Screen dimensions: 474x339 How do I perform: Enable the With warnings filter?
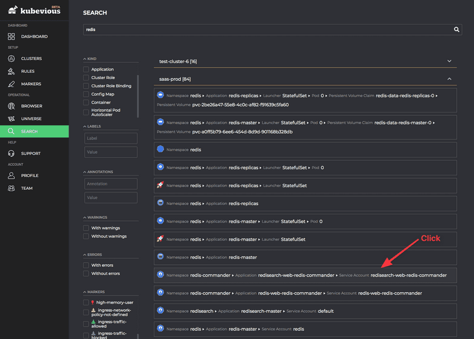[x=86, y=228]
